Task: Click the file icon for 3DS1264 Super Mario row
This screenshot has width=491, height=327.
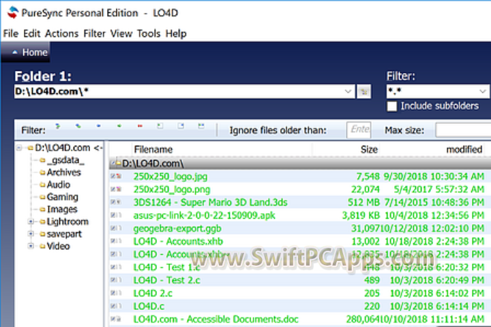Action: point(119,202)
